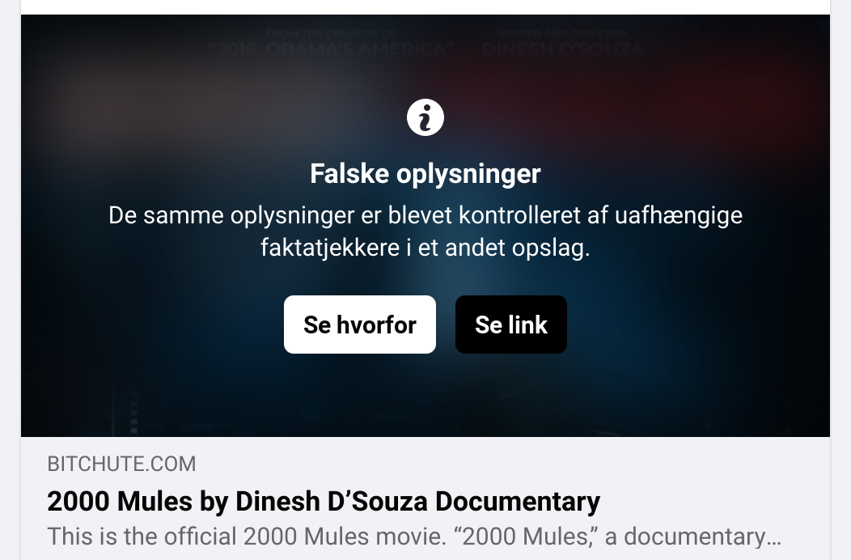Click the circular info icon above the warning
Image resolution: width=851 pixels, height=560 pixels.
[x=425, y=117]
